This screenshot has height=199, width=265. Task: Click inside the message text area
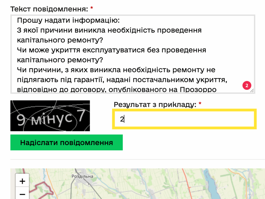[x=133, y=54]
